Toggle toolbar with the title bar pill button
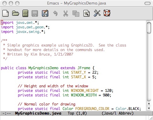This screenshot has width=153, height=120. 148,3
